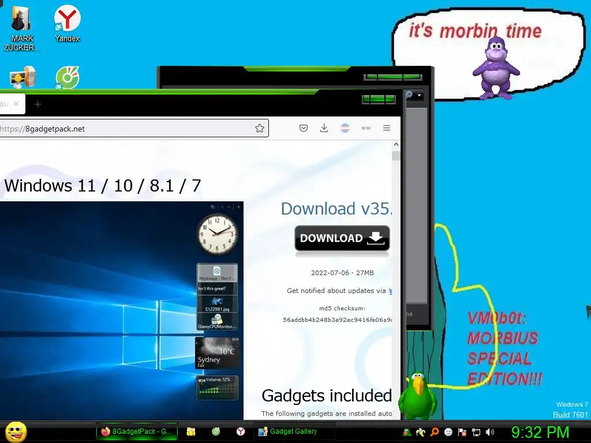Click the bracket-shaped extension icon beside the menu

click(365, 128)
